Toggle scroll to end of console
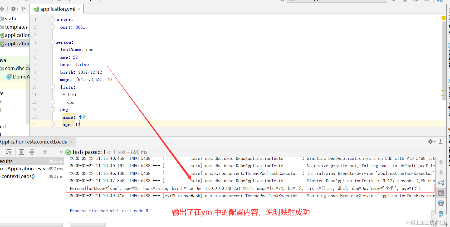This screenshot has height=227, width=450. click(x=441, y=193)
